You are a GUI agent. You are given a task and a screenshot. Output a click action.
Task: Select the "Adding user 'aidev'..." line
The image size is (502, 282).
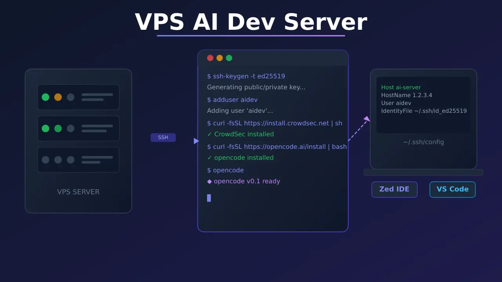tap(240, 111)
